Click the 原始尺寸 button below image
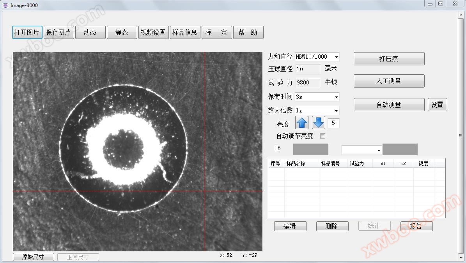The width and height of the screenshot is (466, 263). [33, 257]
